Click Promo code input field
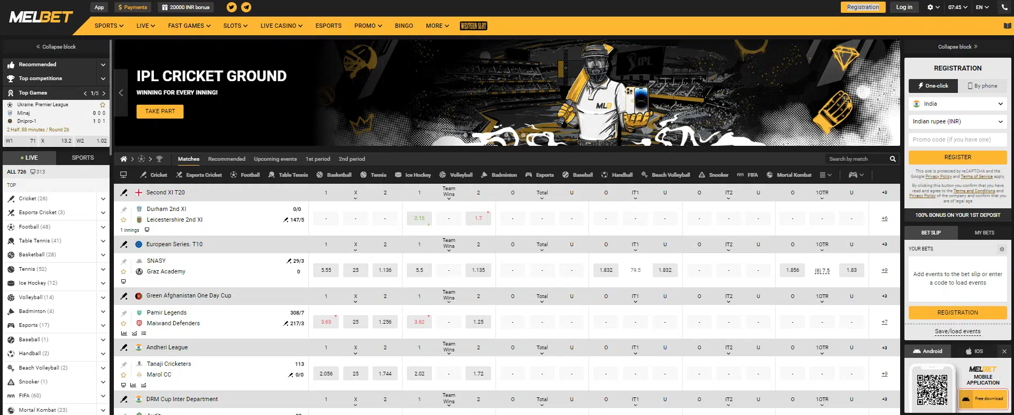Image resolution: width=1014 pixels, height=415 pixels. [957, 139]
